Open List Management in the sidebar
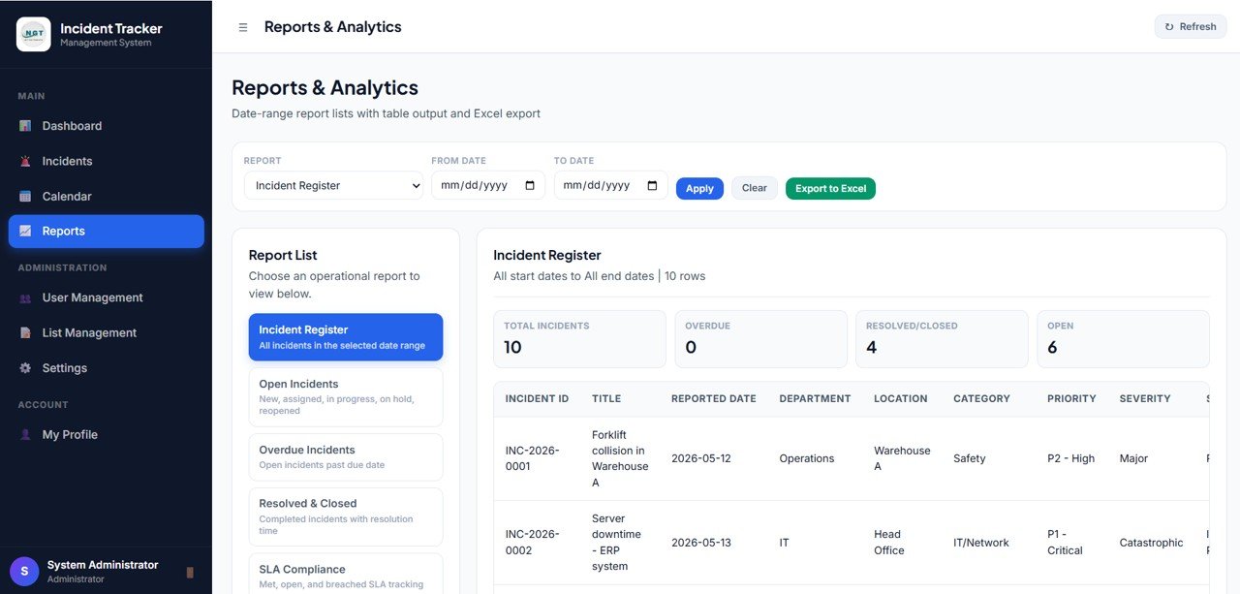The height and width of the screenshot is (594, 1240). (107, 332)
